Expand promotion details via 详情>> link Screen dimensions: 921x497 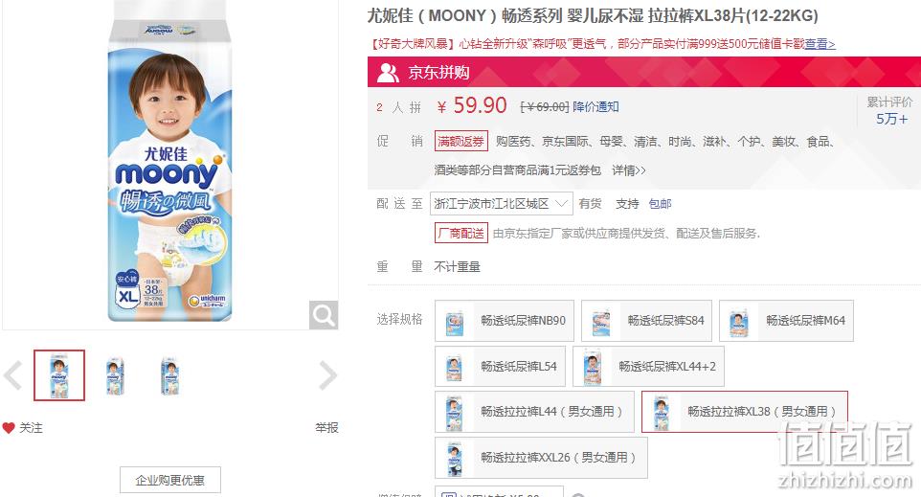tap(628, 170)
